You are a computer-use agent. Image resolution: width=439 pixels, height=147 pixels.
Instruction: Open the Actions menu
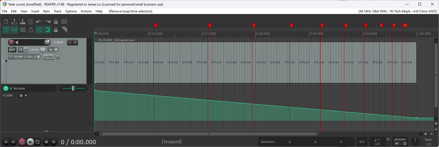[86, 11]
